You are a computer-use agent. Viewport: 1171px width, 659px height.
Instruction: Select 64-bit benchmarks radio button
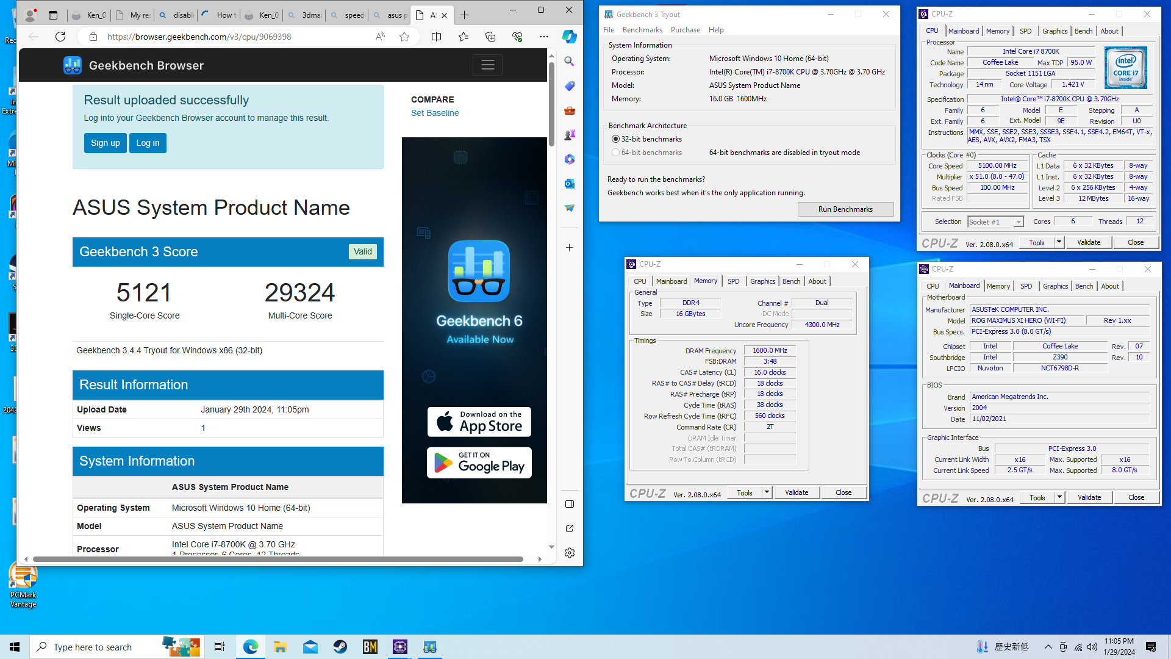(x=615, y=153)
